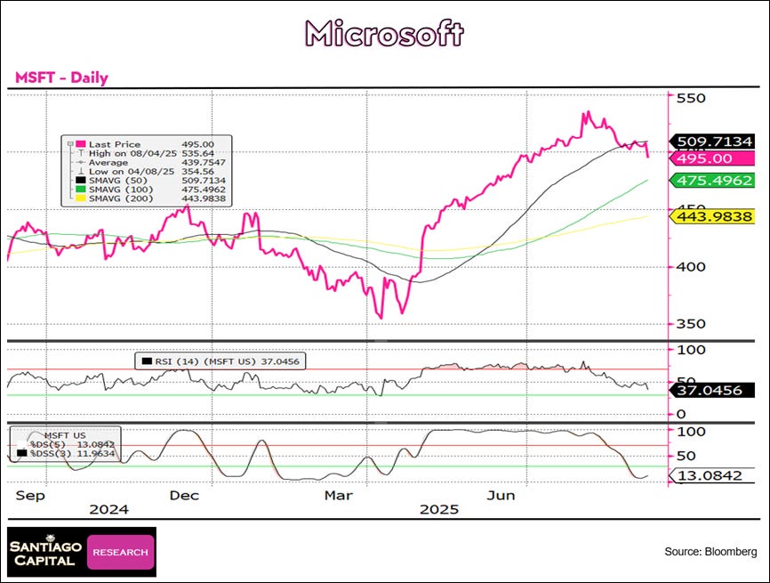The width and height of the screenshot is (770, 583).
Task: Click the Microsoft chart title
Action: 384,34
